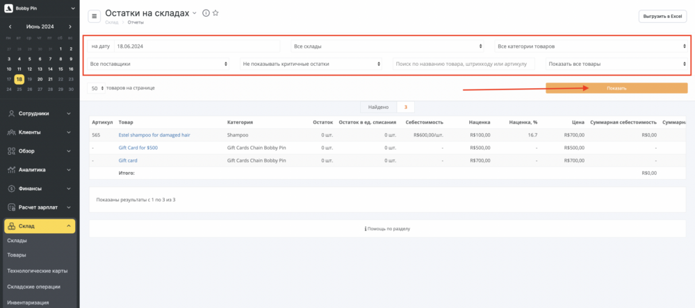
Task: Click the Себестоимость column header
Action: pyautogui.click(x=424, y=122)
